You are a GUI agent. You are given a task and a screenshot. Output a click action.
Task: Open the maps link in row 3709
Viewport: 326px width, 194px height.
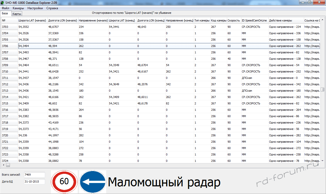coord(312,65)
